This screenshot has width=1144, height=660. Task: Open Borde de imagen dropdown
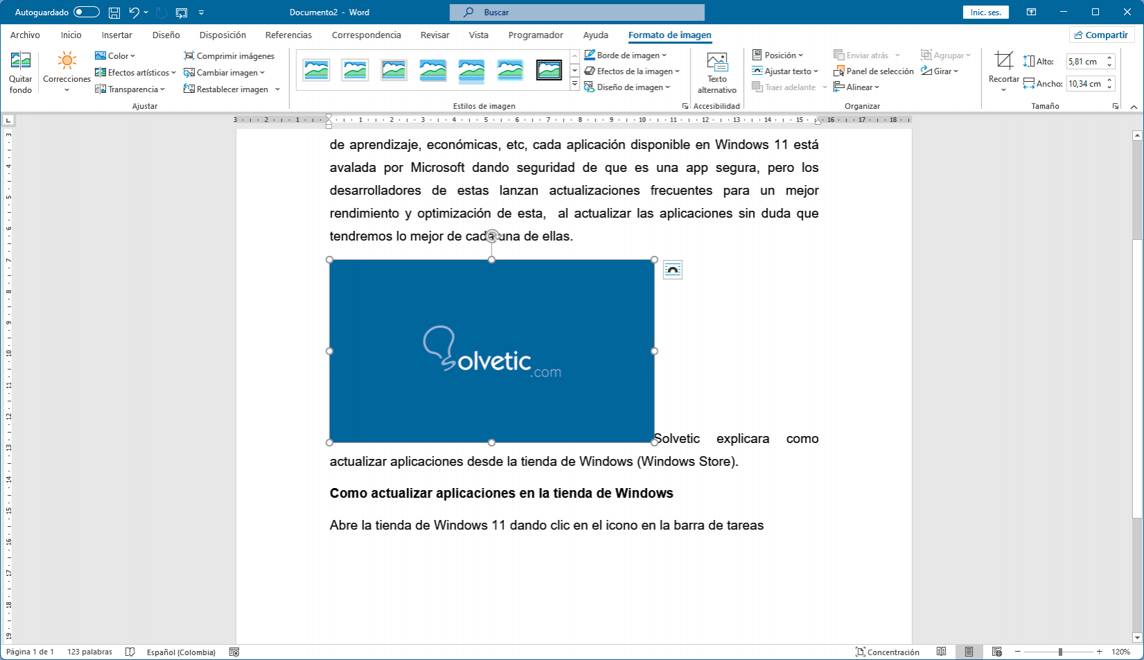pos(625,55)
